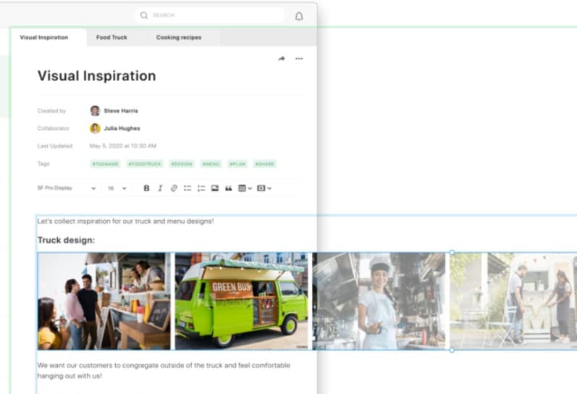Click the embed video icon
Screen dimensions: 577x394
[261, 188]
